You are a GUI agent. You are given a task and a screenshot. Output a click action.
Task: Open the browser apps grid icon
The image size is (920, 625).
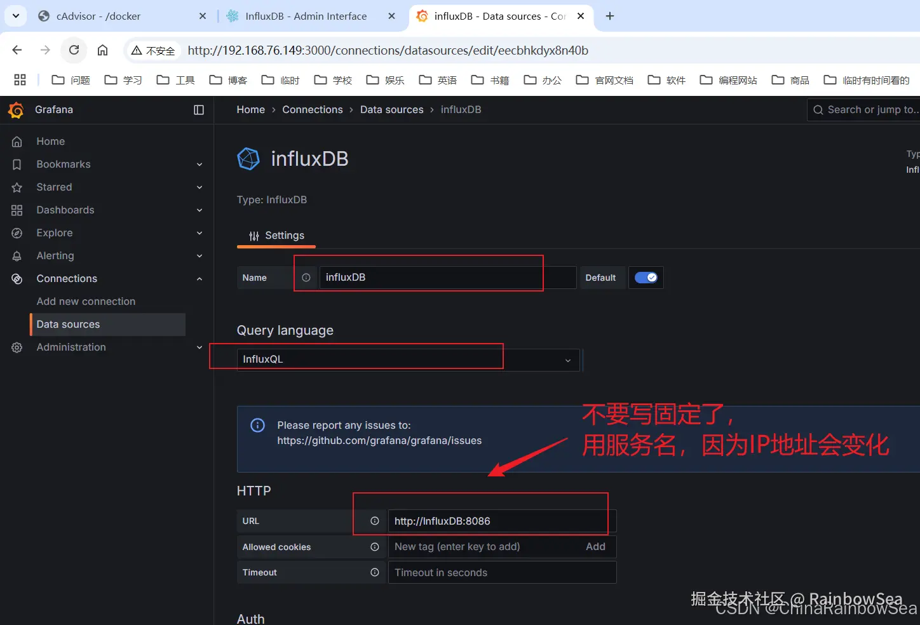coord(20,79)
